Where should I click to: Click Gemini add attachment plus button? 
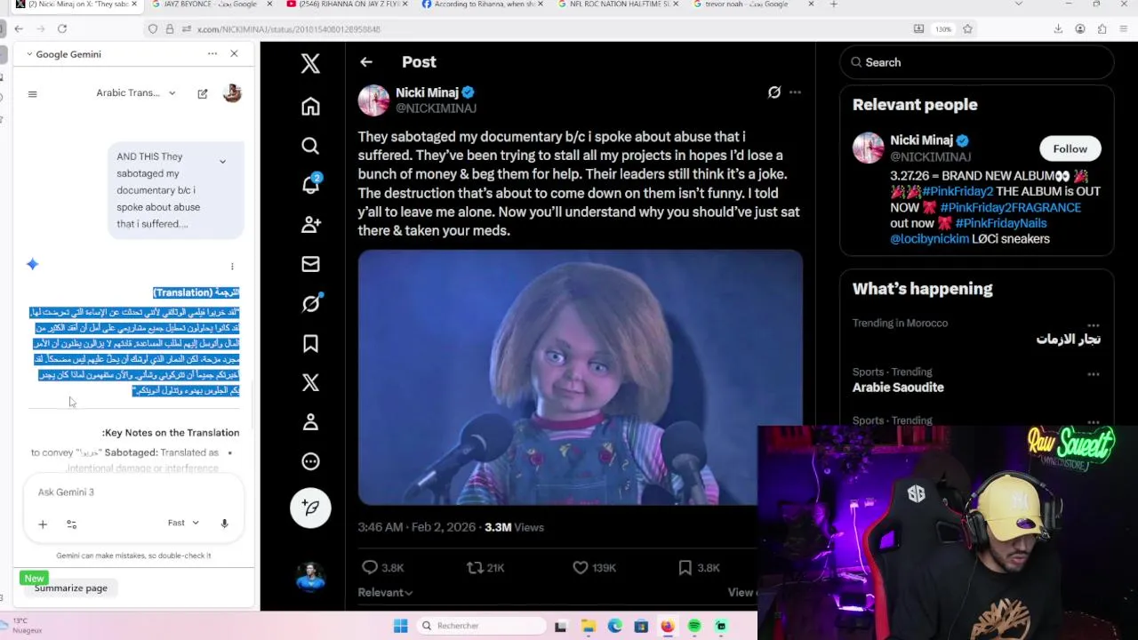(x=42, y=524)
